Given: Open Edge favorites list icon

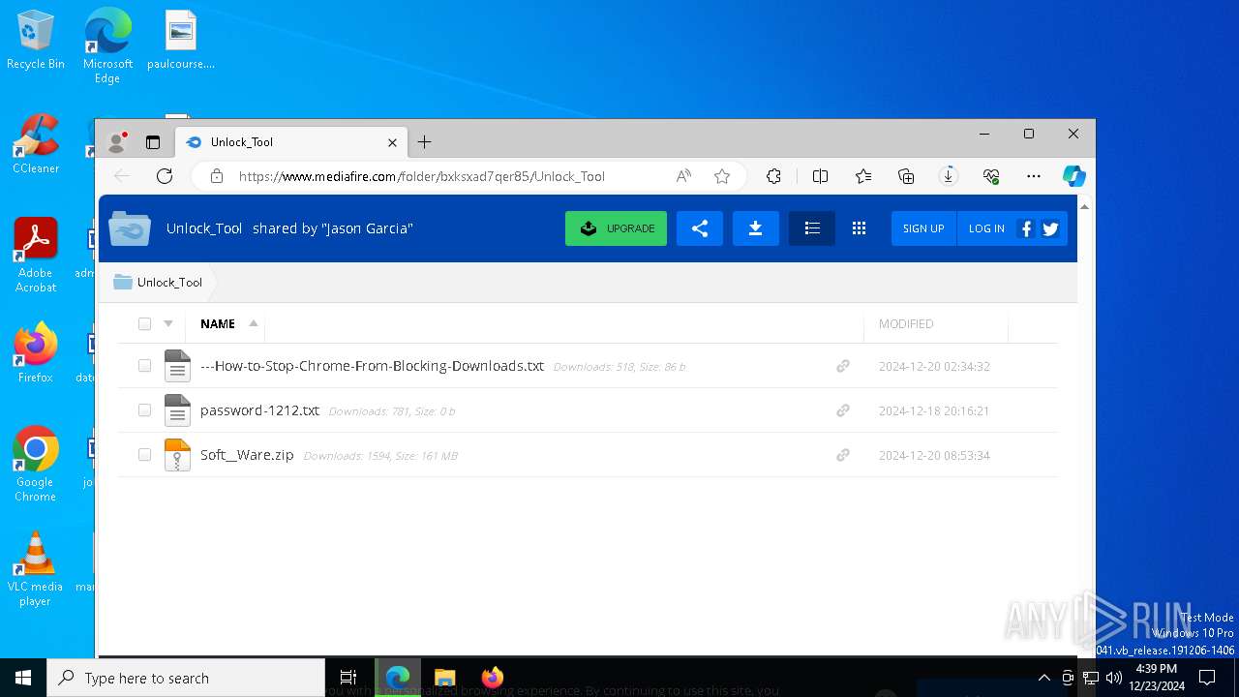Looking at the screenshot, I should coord(863,176).
